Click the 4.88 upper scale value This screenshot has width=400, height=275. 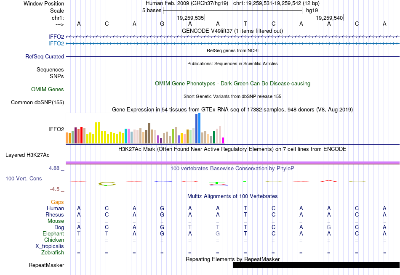point(54,168)
